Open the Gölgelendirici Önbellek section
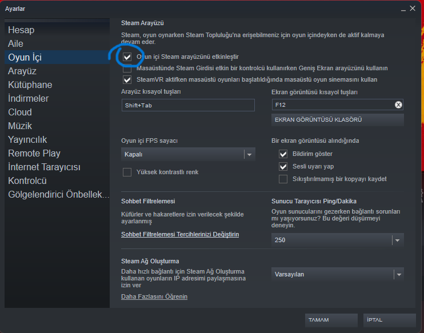 click(57, 195)
